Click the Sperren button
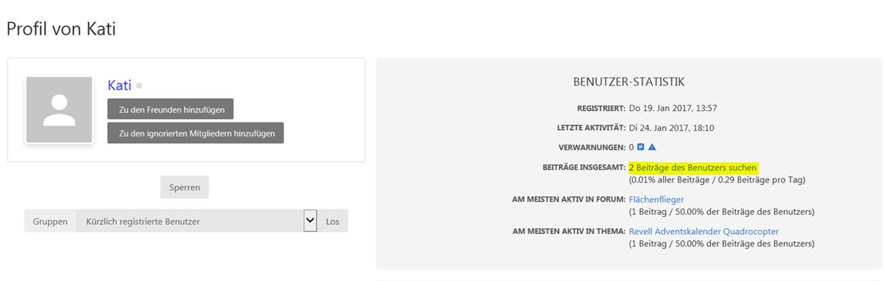Screen dimensions: 886x281 point(184,187)
